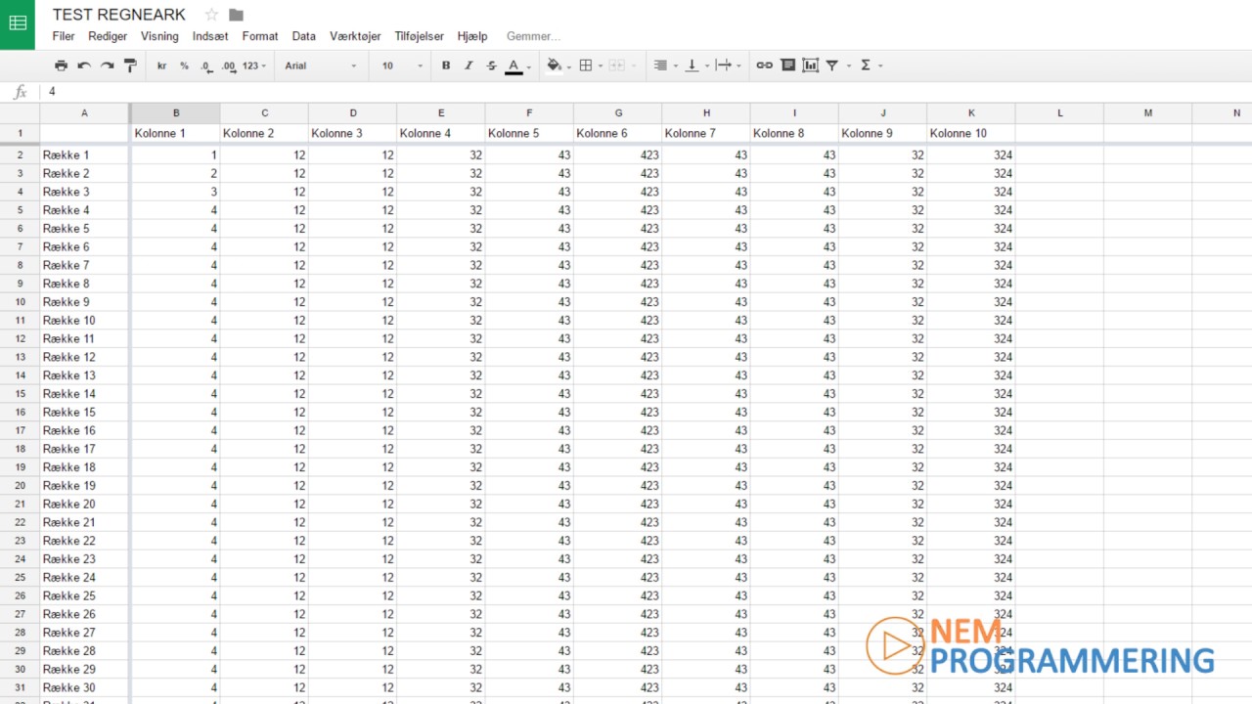1252x704 pixels.
Task: Expand the functions dropdown arrow
Action: 880,66
